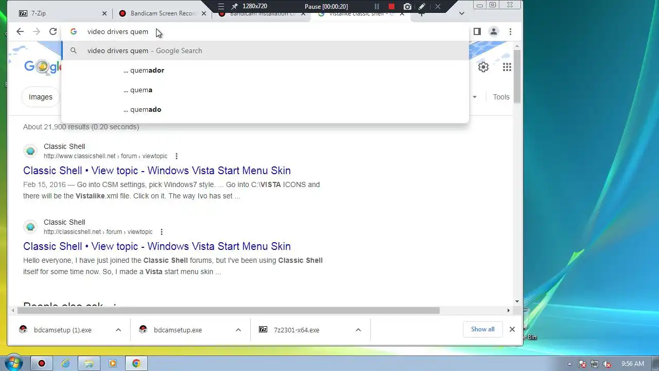Expand options for 7z2301-x64.exe download
The image size is (659, 371).
coord(358,330)
